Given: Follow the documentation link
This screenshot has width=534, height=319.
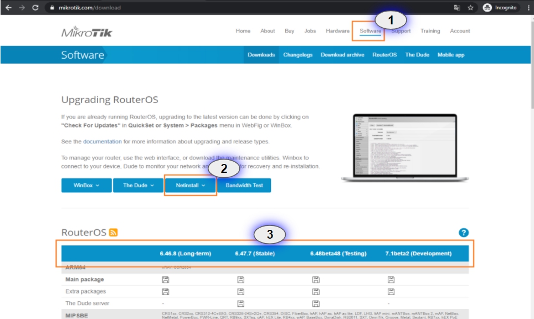Looking at the screenshot, I should (102, 141).
